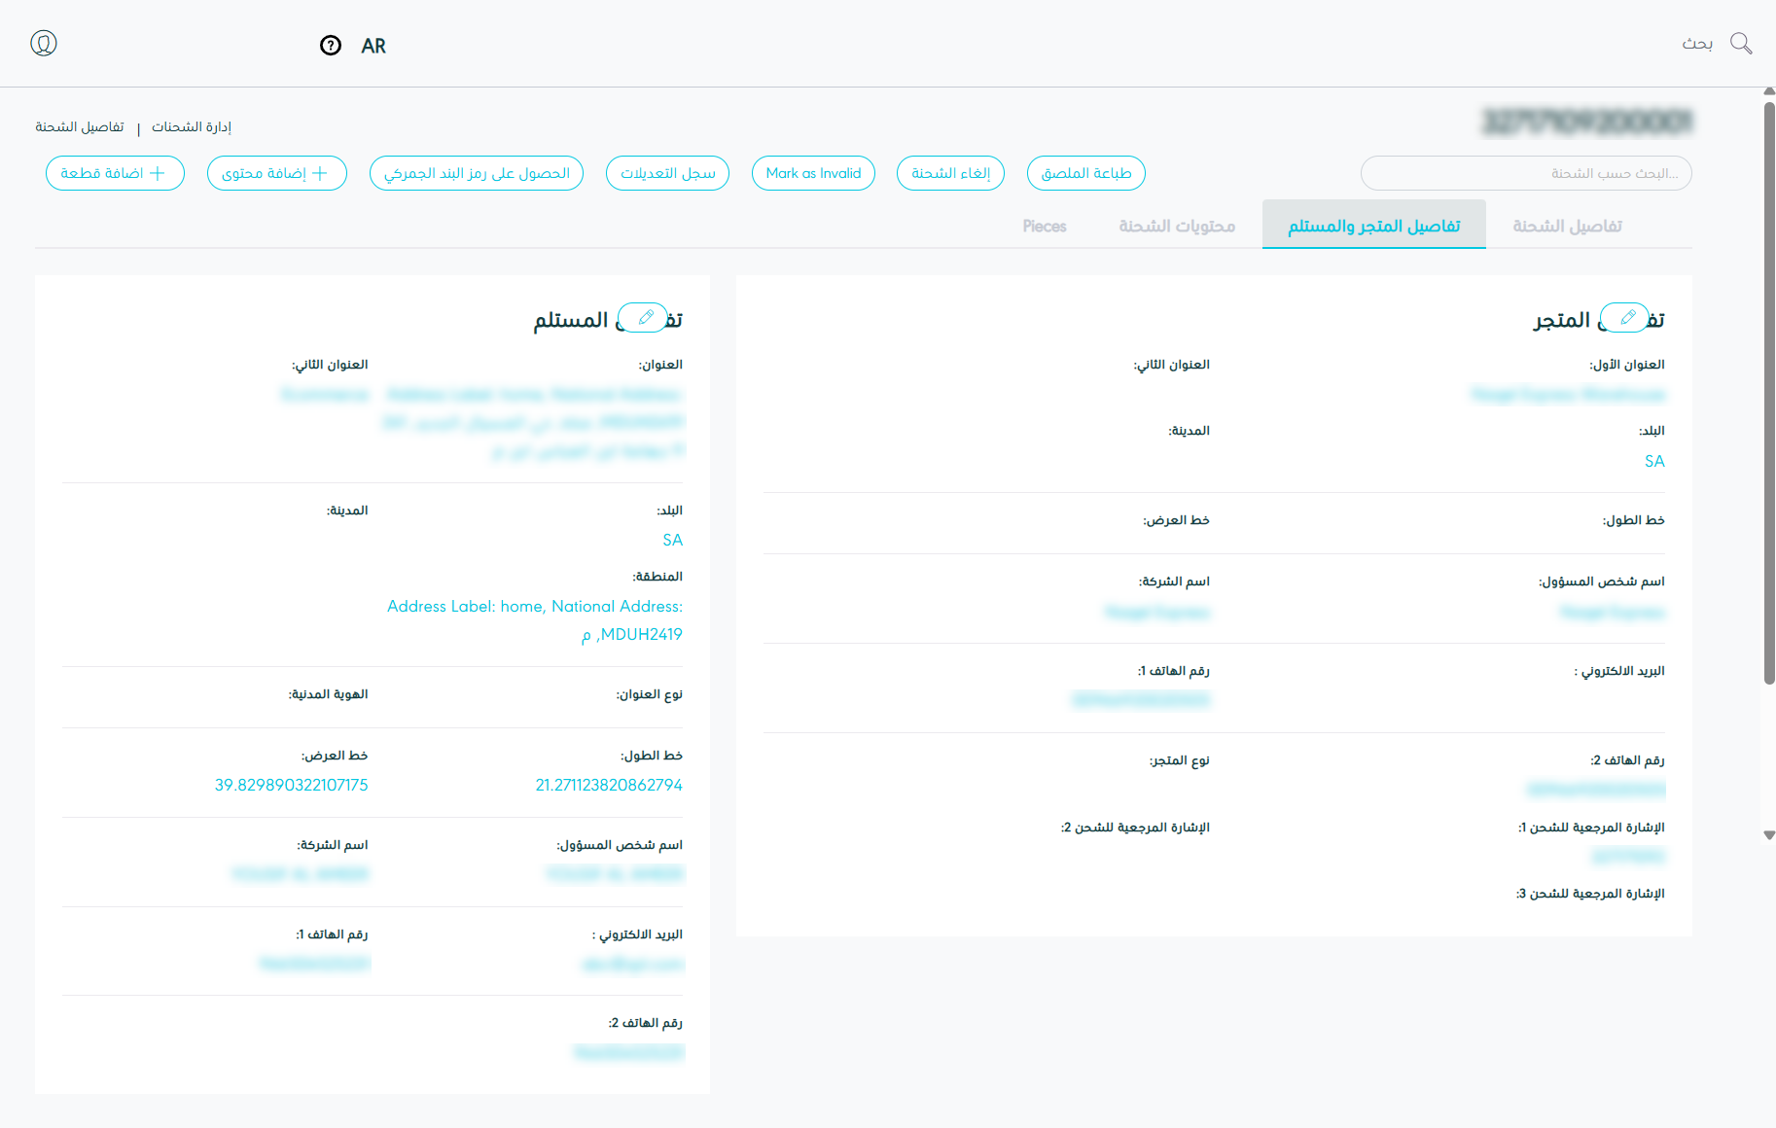Click إدارة الشحنات breadcrumb link

click(x=192, y=127)
